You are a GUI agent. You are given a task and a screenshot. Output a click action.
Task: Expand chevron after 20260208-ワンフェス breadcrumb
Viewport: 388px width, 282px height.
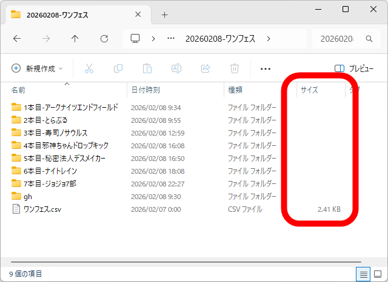[269, 38]
